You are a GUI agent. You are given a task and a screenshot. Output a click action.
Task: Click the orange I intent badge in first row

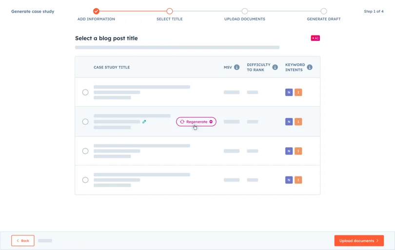pos(298,92)
